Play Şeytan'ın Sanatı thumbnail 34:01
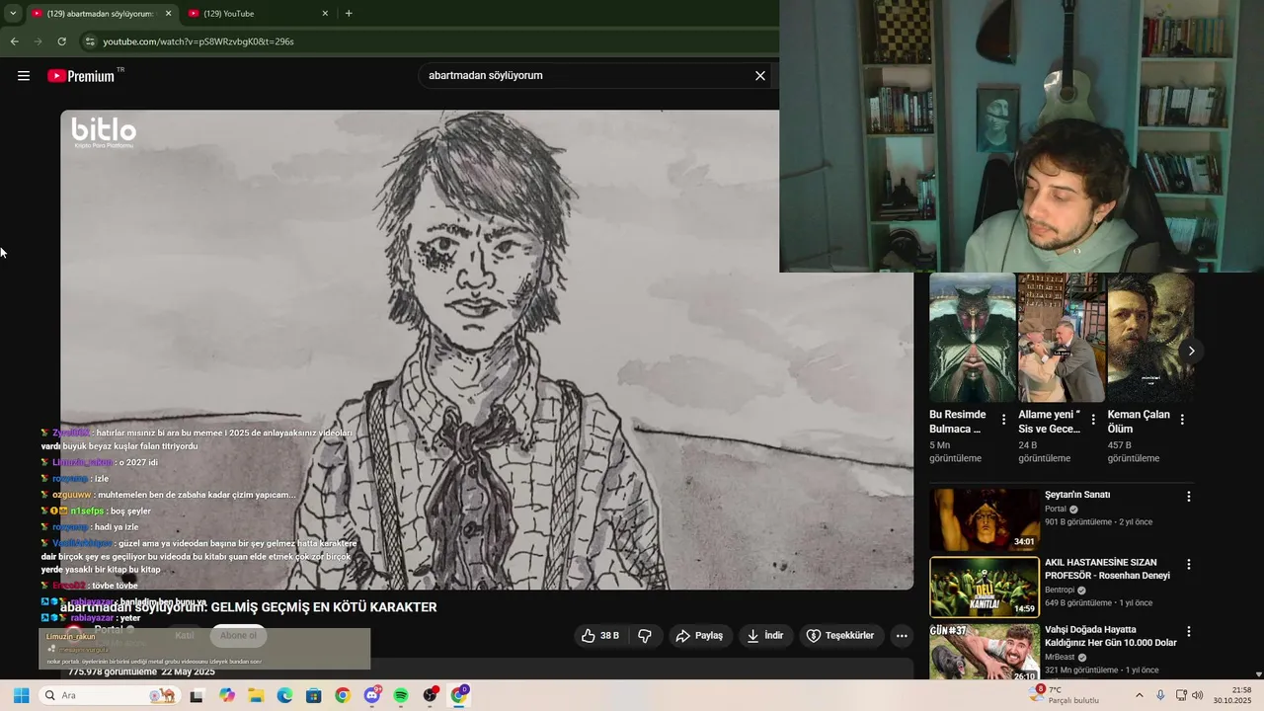Viewport: 1264px width, 711px height. click(985, 519)
